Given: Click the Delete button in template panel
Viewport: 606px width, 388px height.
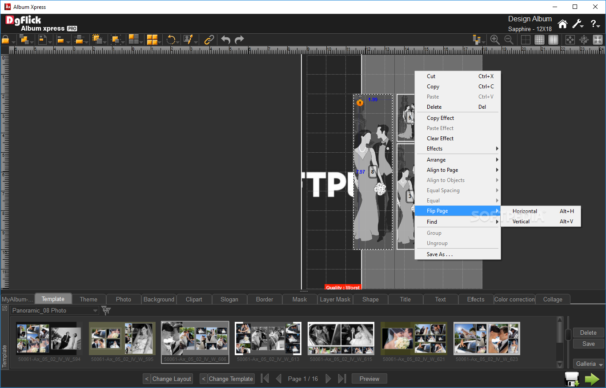Looking at the screenshot, I should coord(588,333).
